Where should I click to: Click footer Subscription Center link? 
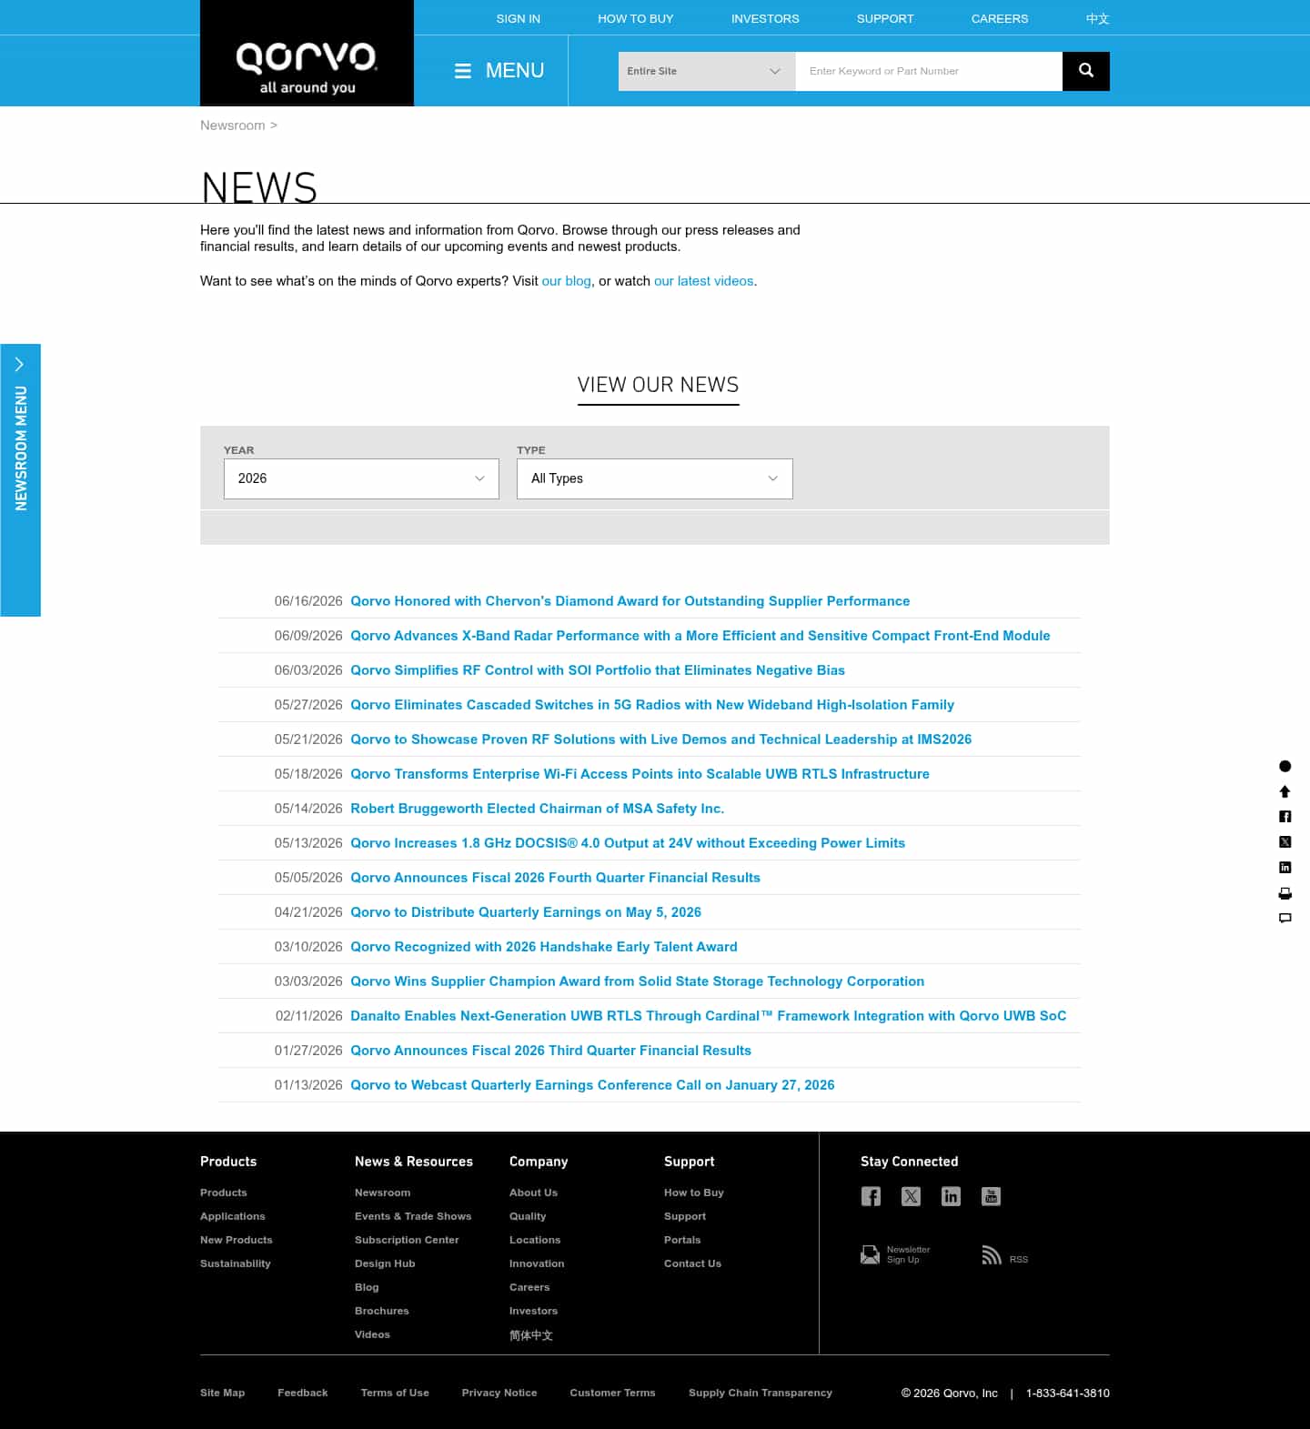(407, 1240)
